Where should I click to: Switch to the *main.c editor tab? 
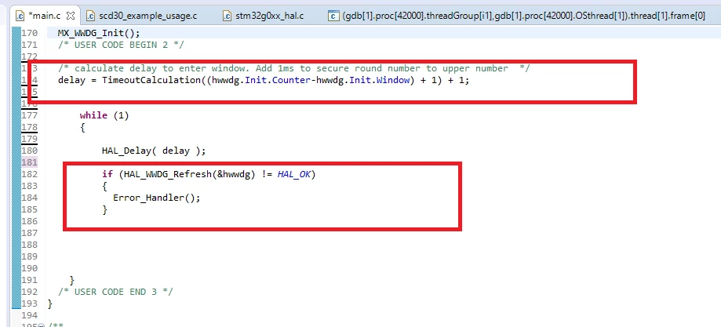(x=45, y=16)
